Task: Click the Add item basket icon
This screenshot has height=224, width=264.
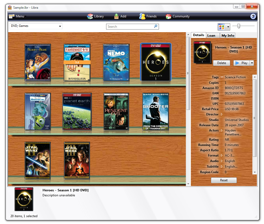Action: pos(116,16)
